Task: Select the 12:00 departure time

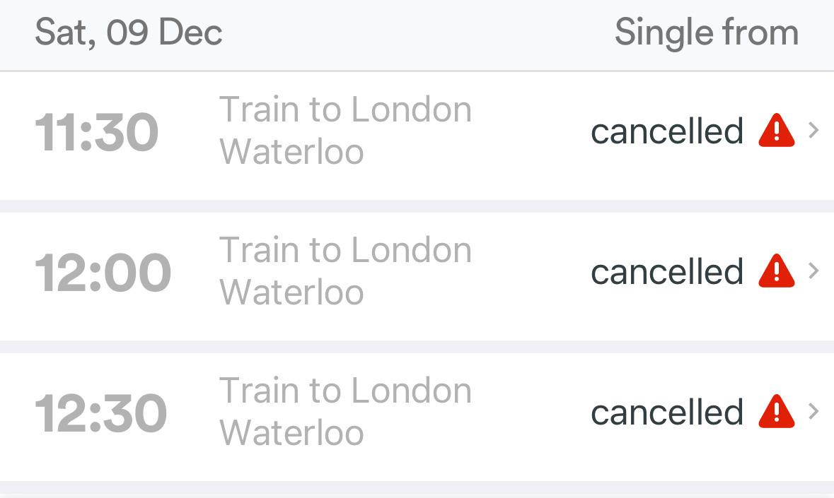Action: [x=103, y=273]
